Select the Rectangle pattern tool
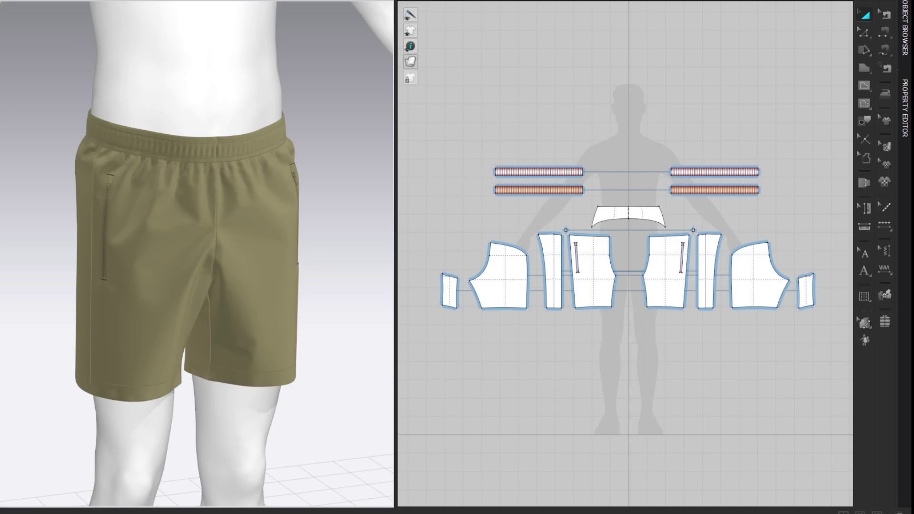The width and height of the screenshot is (914, 514). tap(864, 86)
